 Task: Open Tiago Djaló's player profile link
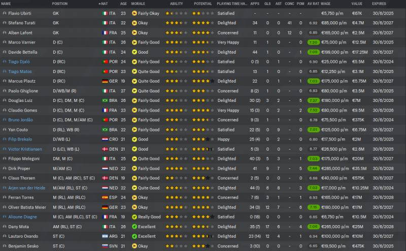click(19, 62)
